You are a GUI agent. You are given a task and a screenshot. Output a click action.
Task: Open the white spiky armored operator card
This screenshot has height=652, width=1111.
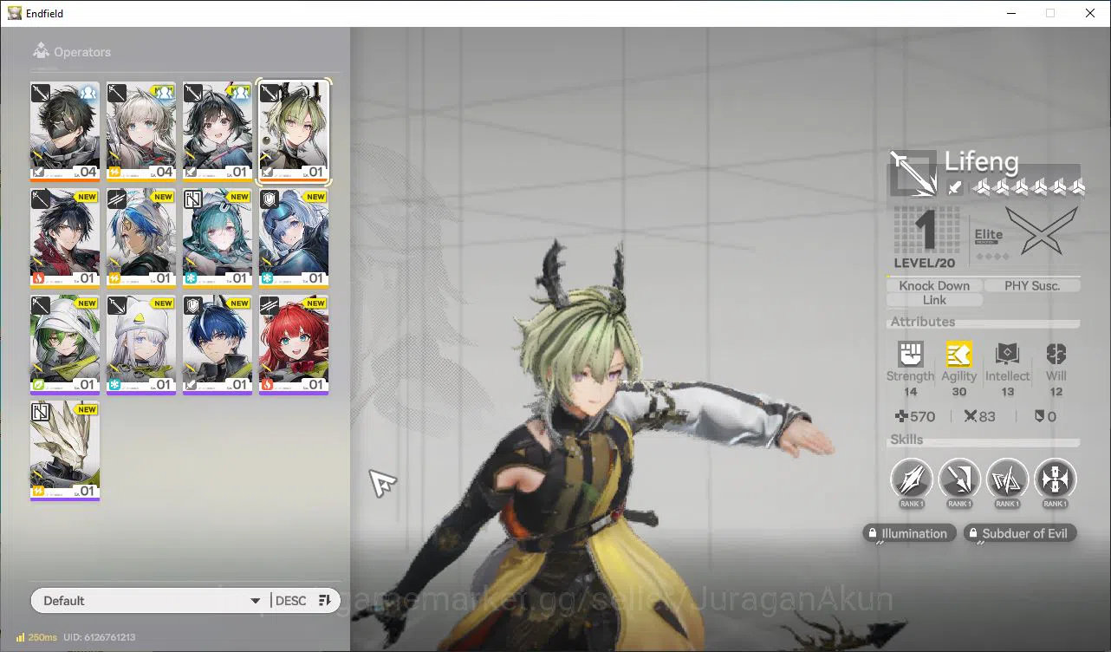click(65, 452)
